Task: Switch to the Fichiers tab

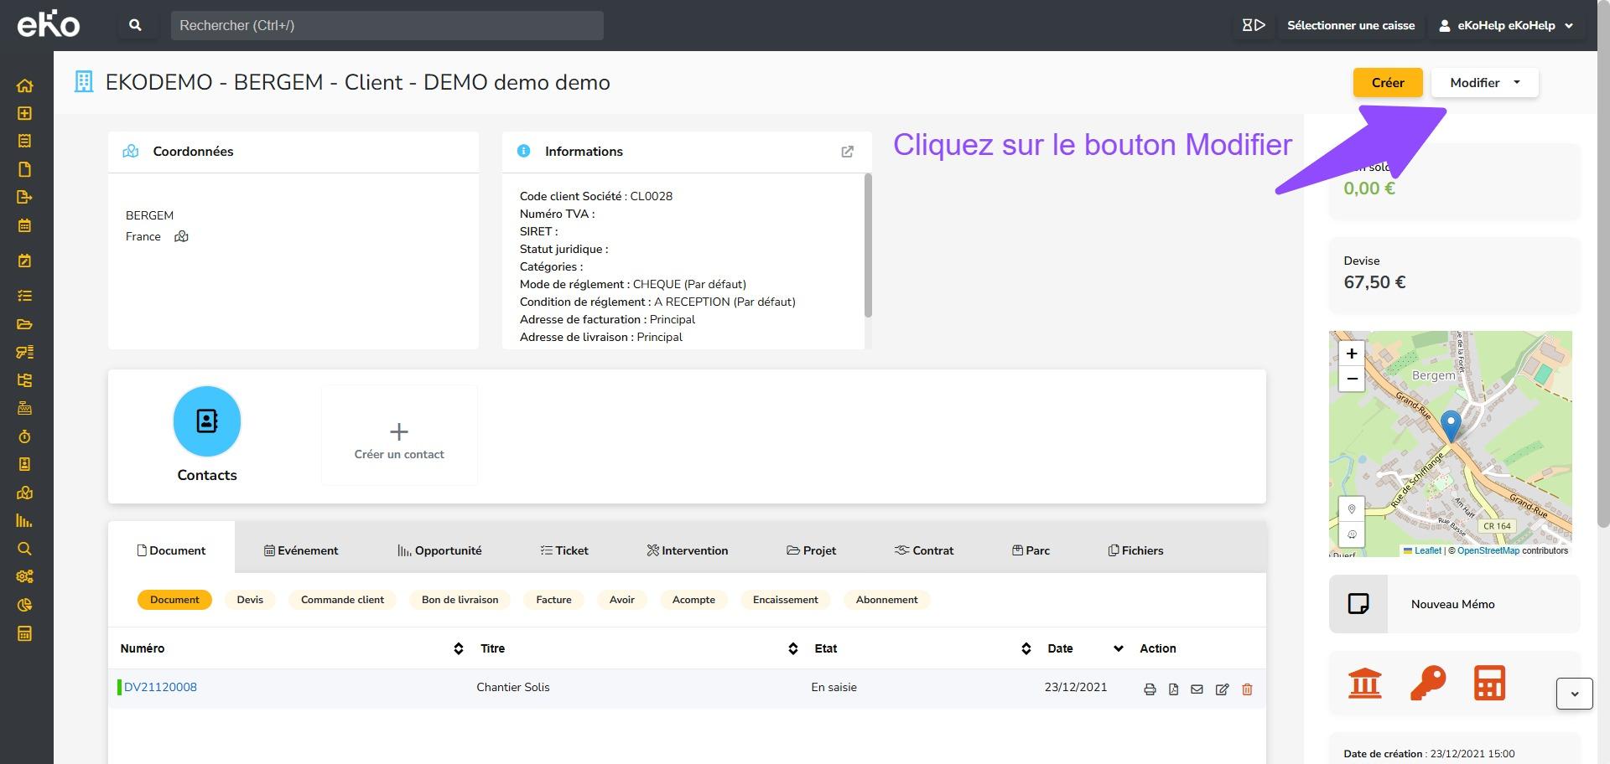Action: point(1135,550)
